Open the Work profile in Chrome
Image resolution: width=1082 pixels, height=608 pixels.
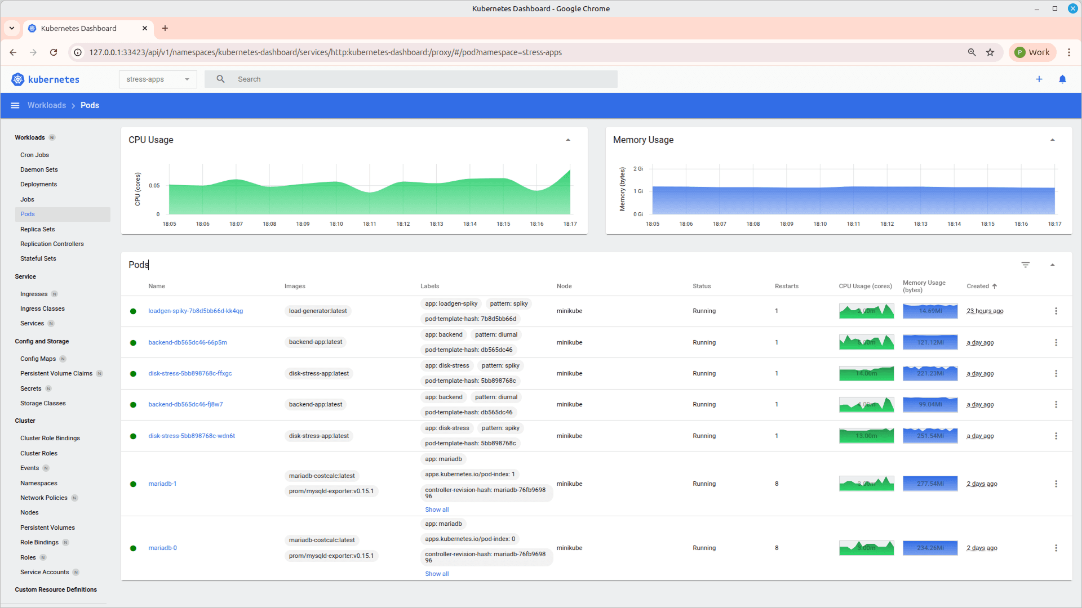(1032, 52)
